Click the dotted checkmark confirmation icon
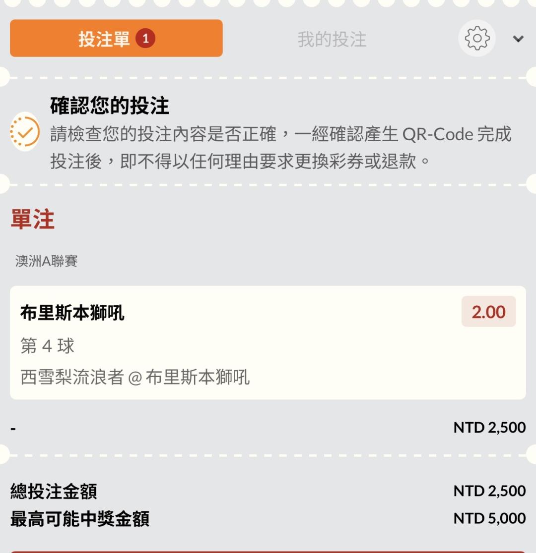The height and width of the screenshot is (553, 536). coord(25,132)
